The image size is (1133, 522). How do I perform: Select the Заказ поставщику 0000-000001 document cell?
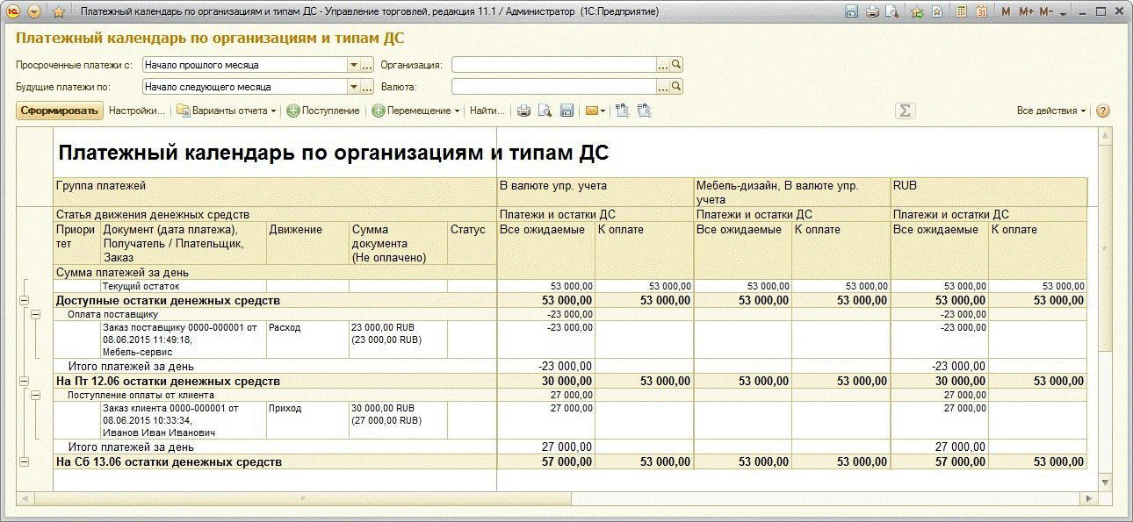pos(184,340)
